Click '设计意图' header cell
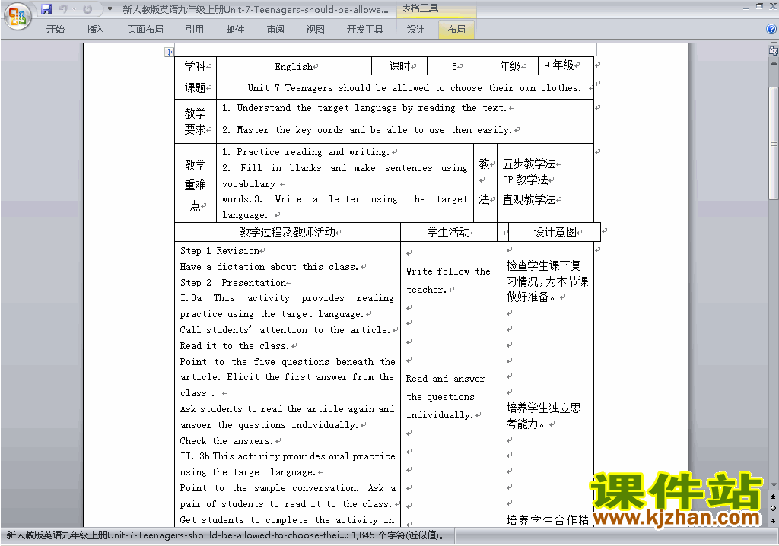The width and height of the screenshot is (779, 546). (x=555, y=232)
